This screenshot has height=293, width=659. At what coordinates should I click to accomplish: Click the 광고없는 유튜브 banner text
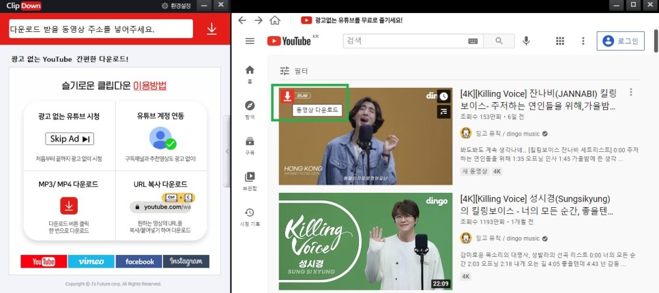pyautogui.click(x=359, y=20)
